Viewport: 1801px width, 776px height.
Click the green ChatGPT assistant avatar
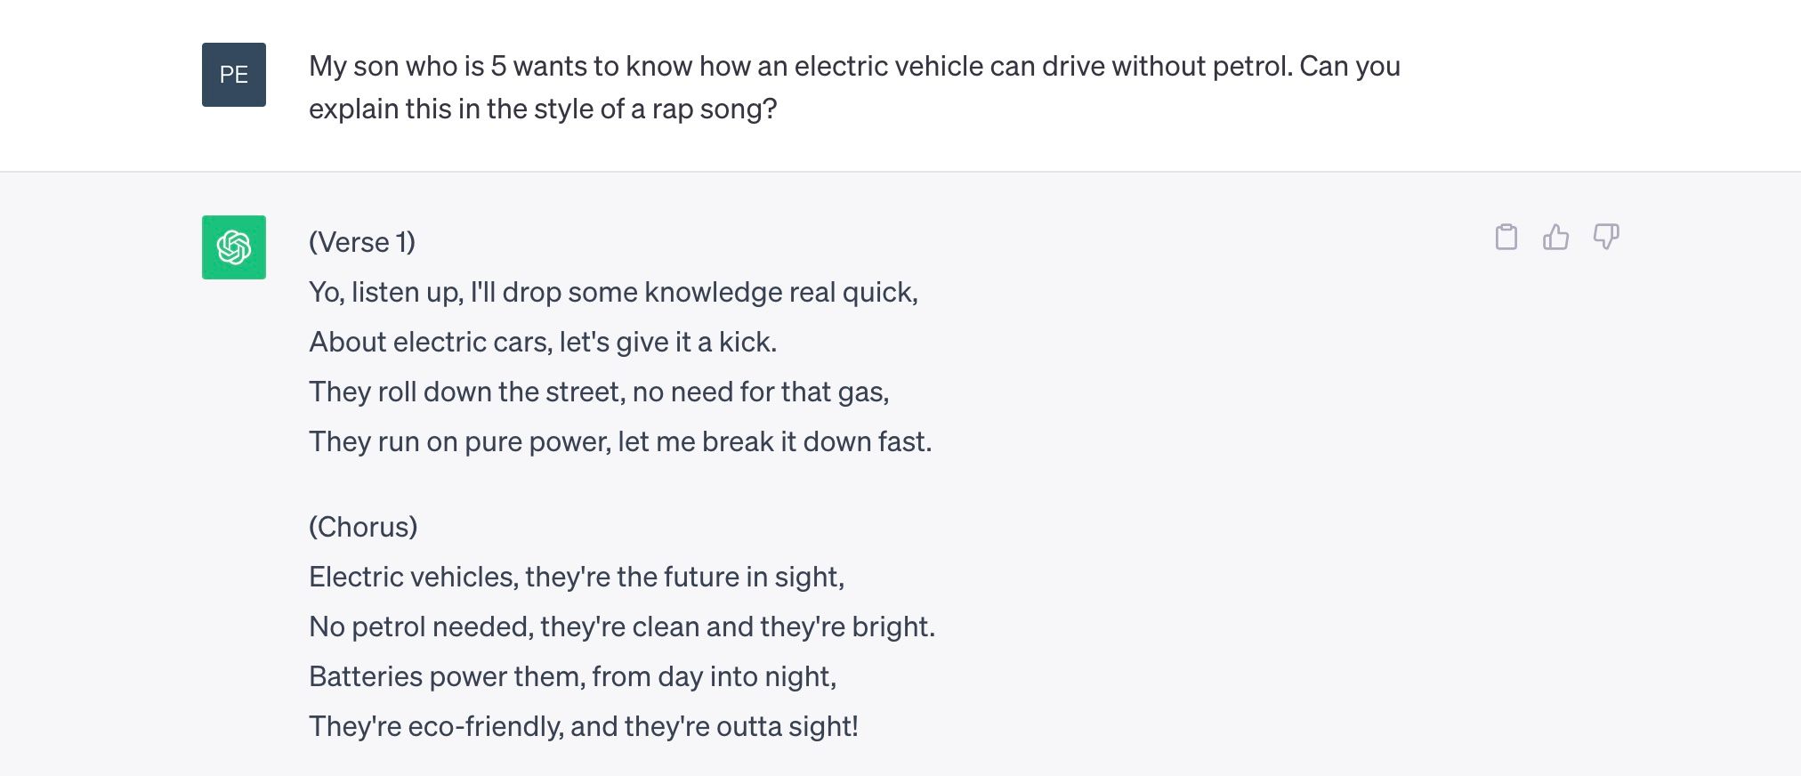pos(233,247)
